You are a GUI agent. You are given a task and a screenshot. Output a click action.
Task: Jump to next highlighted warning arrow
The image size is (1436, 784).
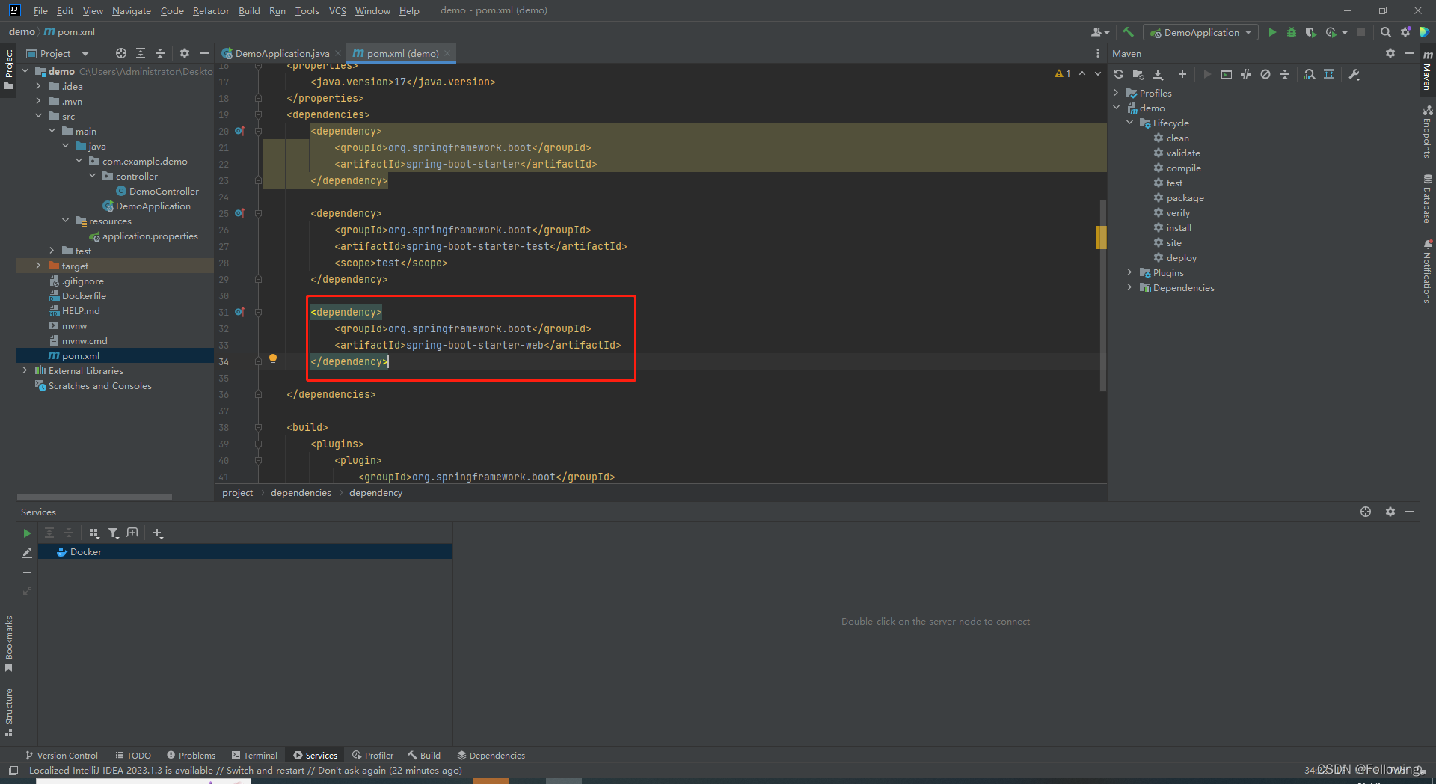1098,73
